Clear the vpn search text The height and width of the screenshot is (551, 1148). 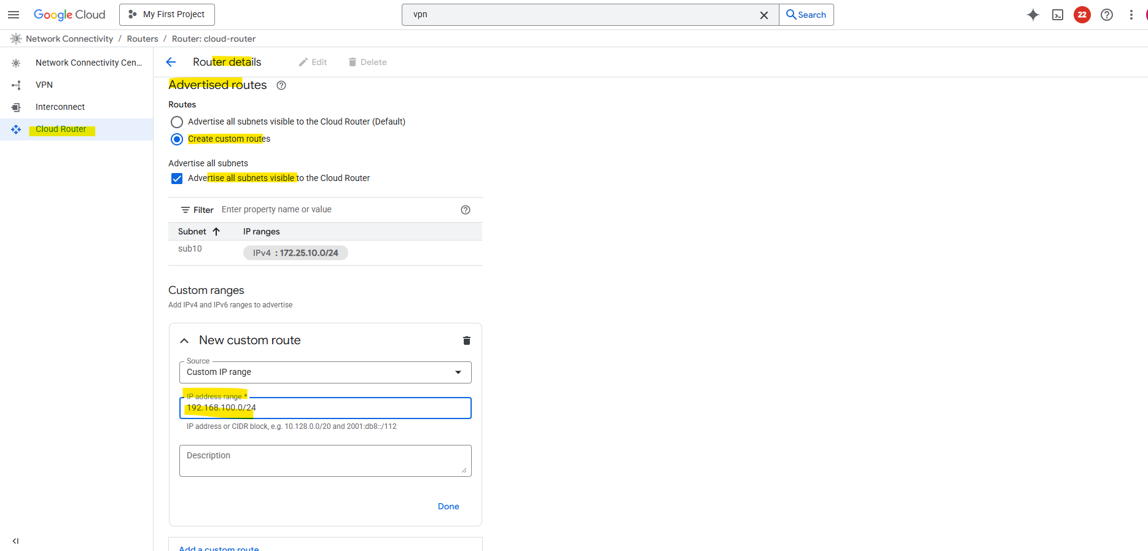764,15
